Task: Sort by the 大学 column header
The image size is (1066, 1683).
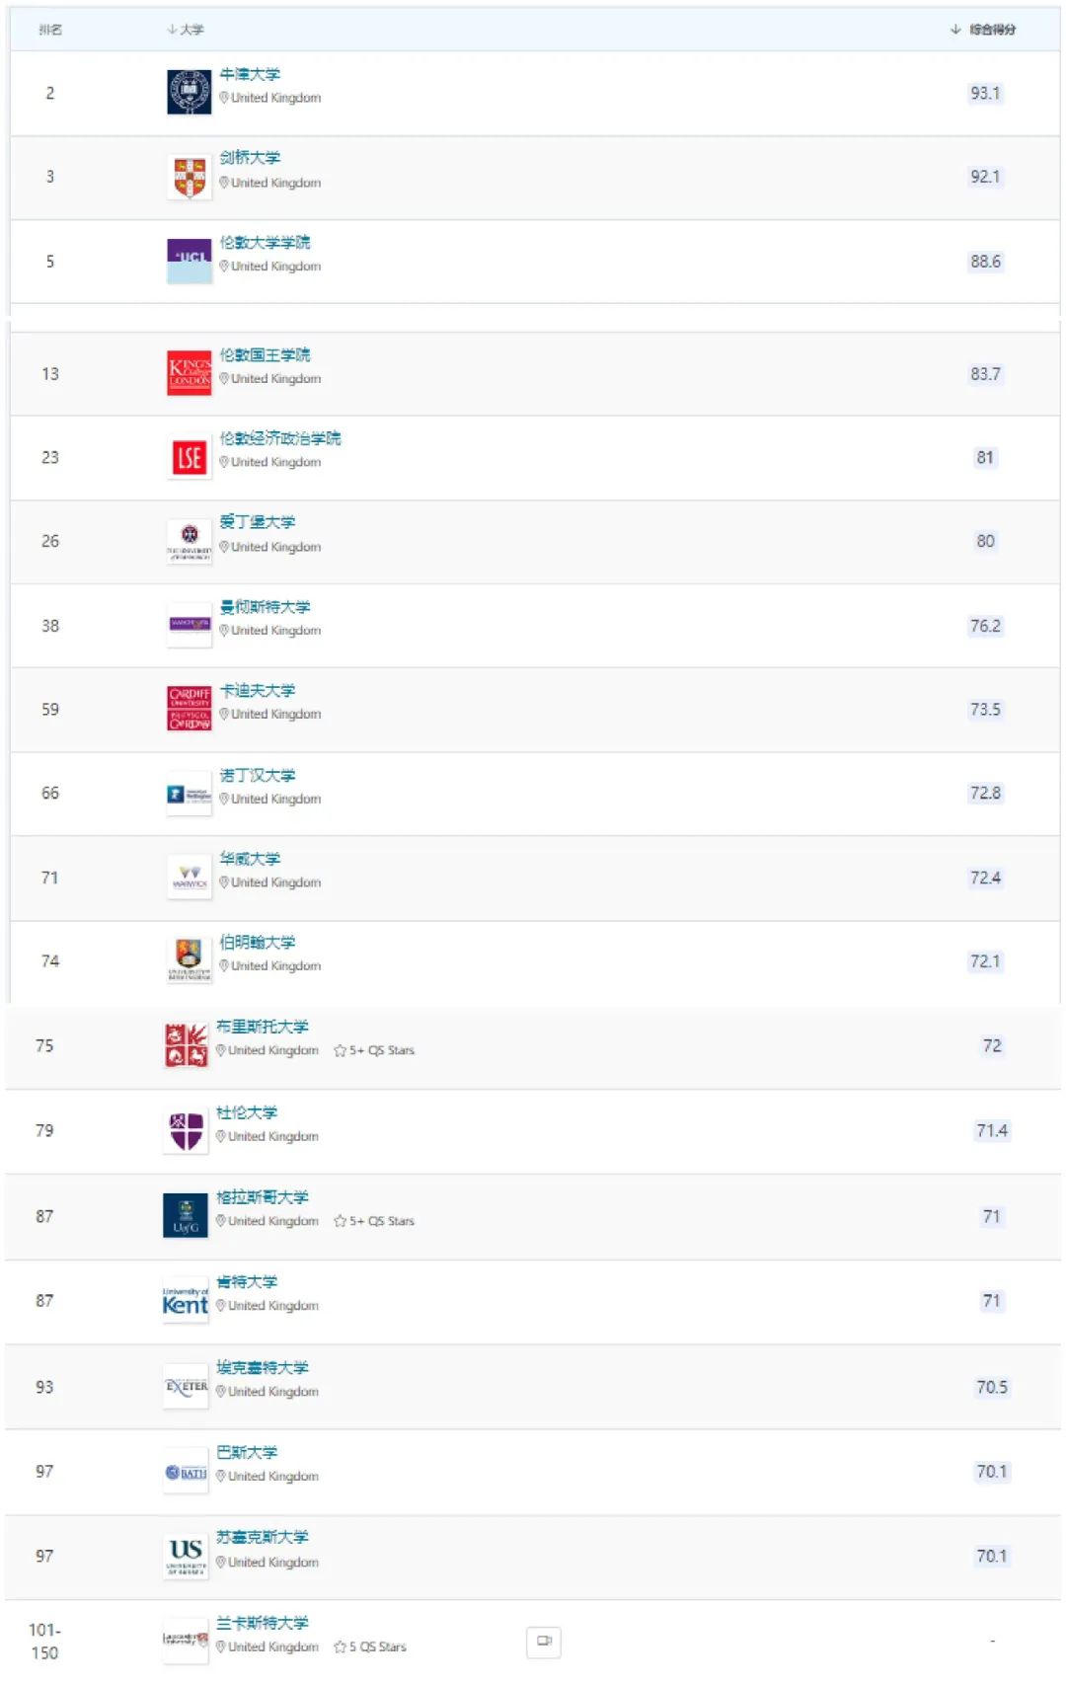Action: (x=186, y=30)
